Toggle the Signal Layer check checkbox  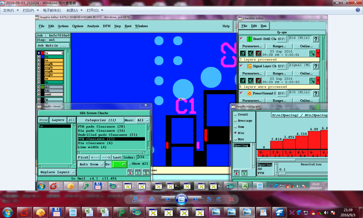(242, 66)
